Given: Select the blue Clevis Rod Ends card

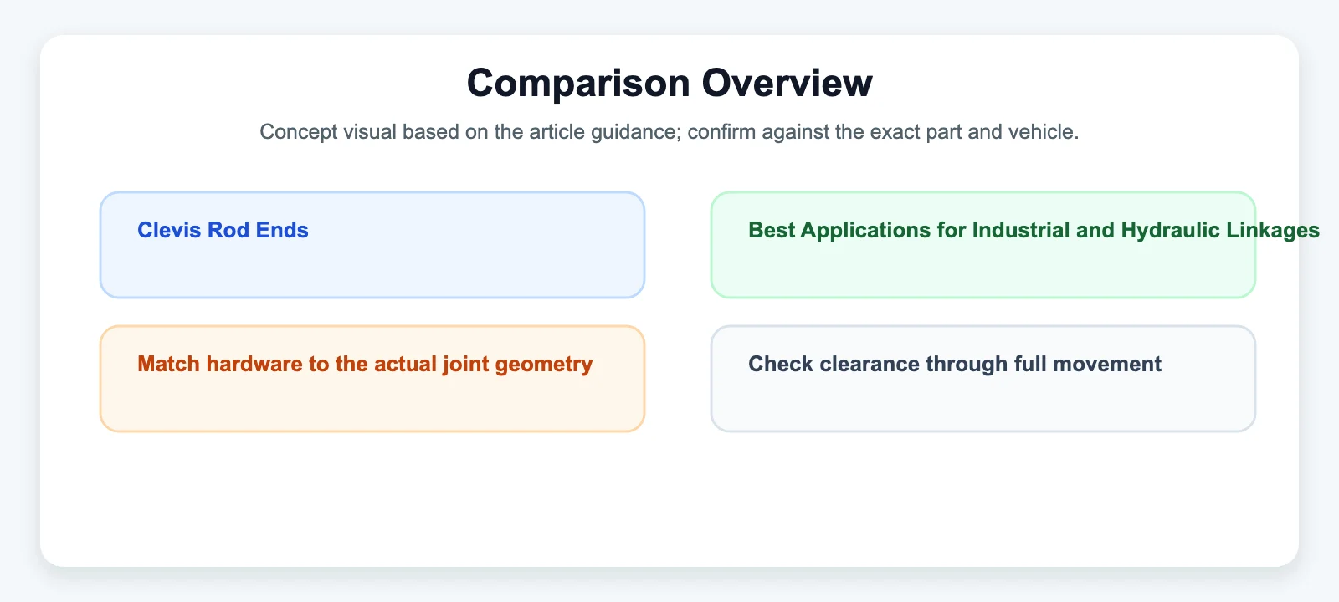Looking at the screenshot, I should 372,245.
